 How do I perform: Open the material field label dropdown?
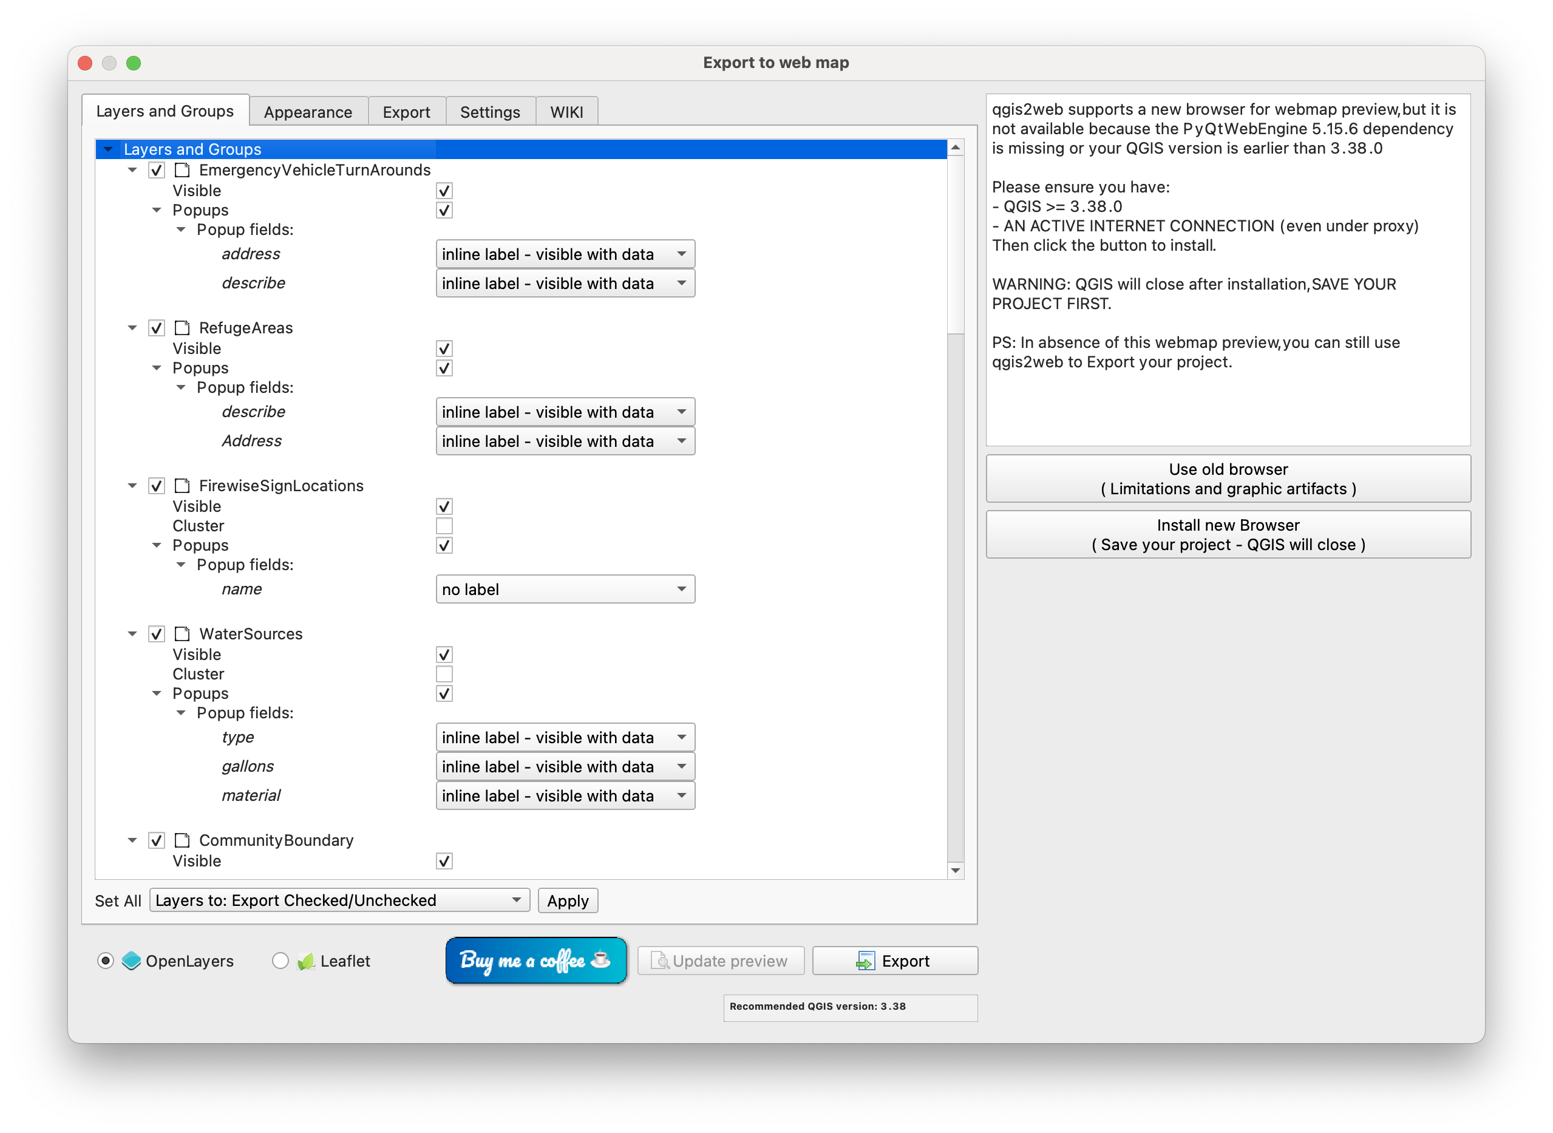566,795
